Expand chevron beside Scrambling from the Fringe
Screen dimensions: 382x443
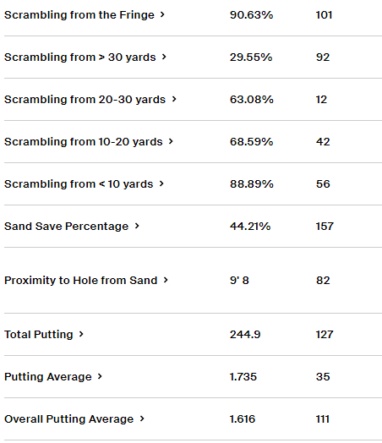[x=162, y=14]
